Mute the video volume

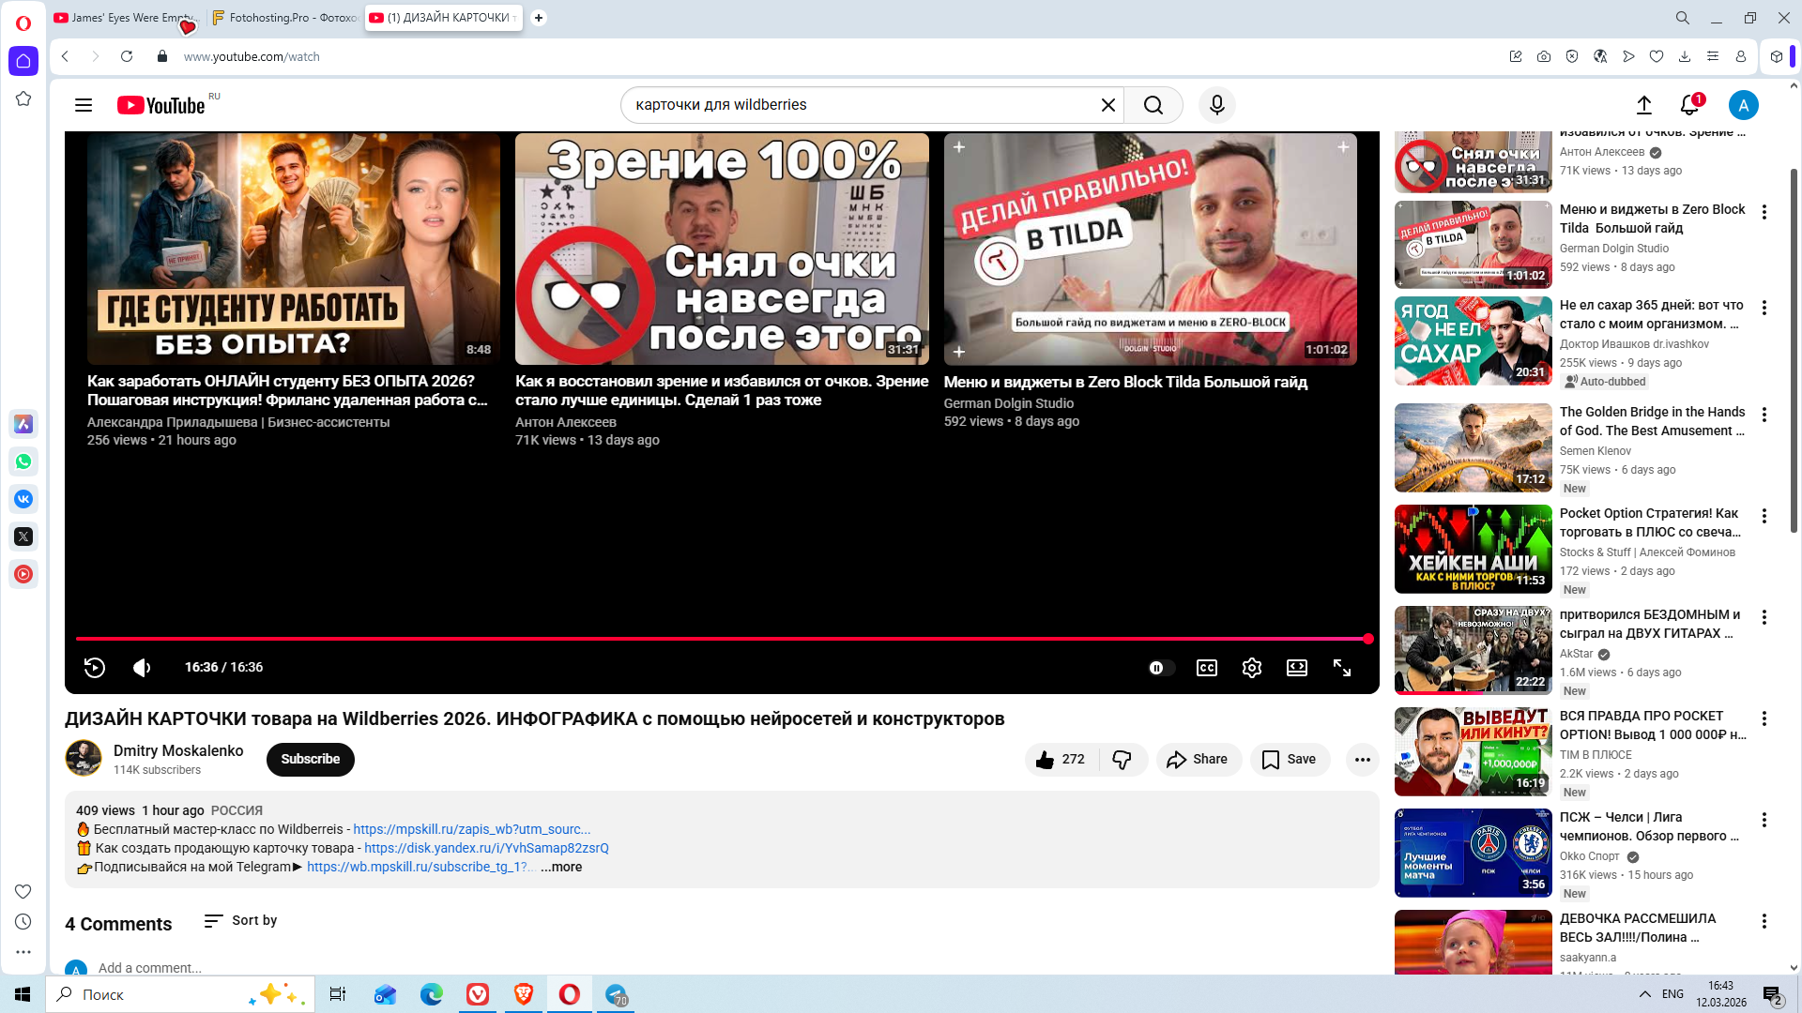pyautogui.click(x=142, y=668)
